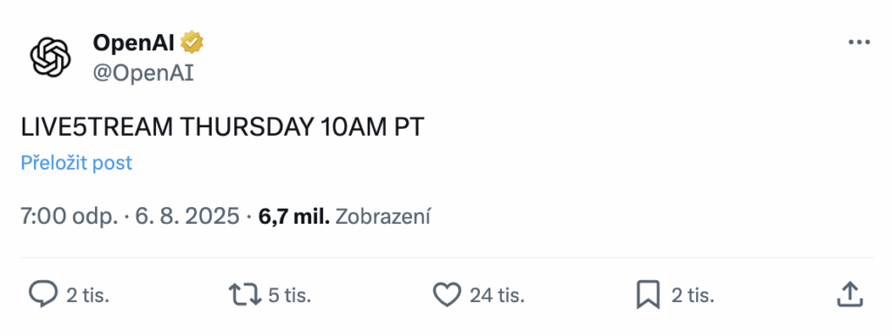This screenshot has height=336, width=892.
Task: Click the reply speech bubble icon
Action: pyautogui.click(x=44, y=294)
